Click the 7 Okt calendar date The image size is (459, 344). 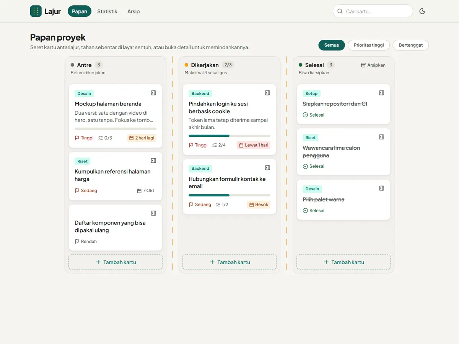pos(146,190)
